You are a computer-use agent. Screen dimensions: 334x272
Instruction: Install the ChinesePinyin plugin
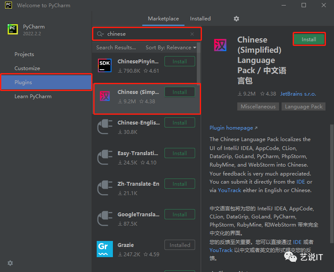(x=180, y=61)
